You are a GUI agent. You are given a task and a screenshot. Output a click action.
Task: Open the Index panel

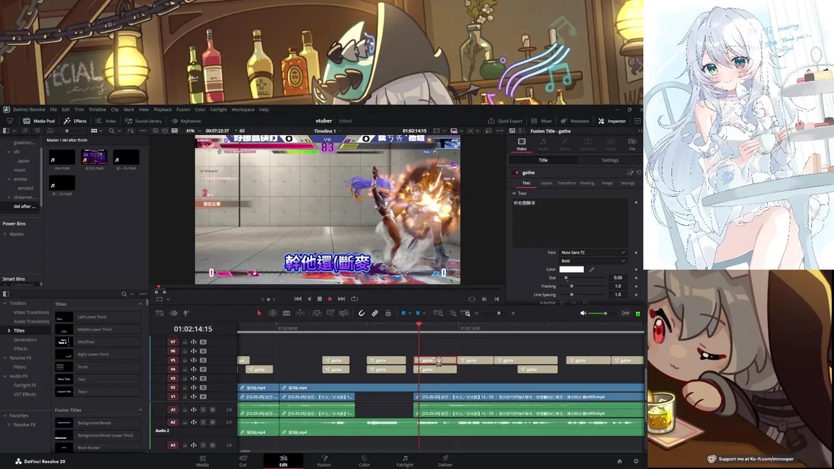click(106, 121)
